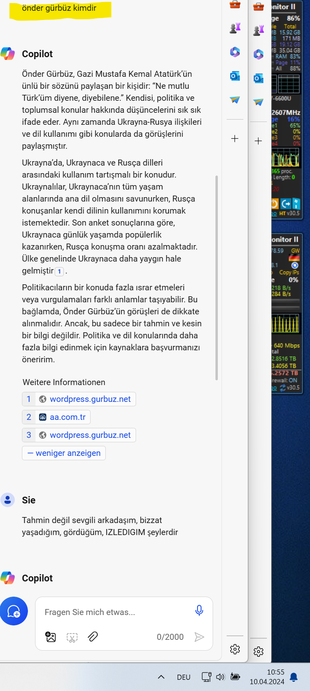Click the refresh arrows icon in network gadget

tap(282, 387)
